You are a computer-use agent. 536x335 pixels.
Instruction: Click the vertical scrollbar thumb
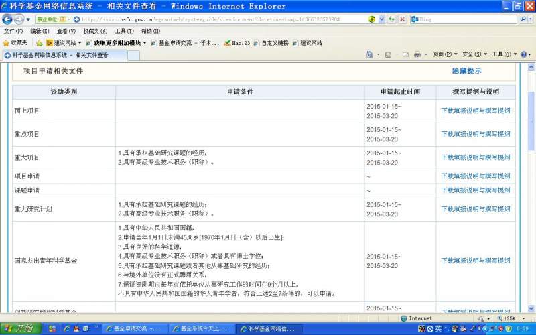(x=531, y=121)
